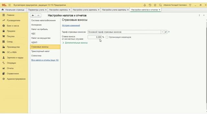Click История изменений link
Screen dimensions: 207x116
click(71, 25)
